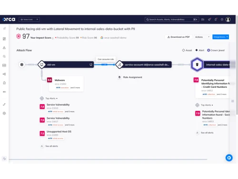
Task: Toggle the Asset legend item
Action: pos(187,50)
